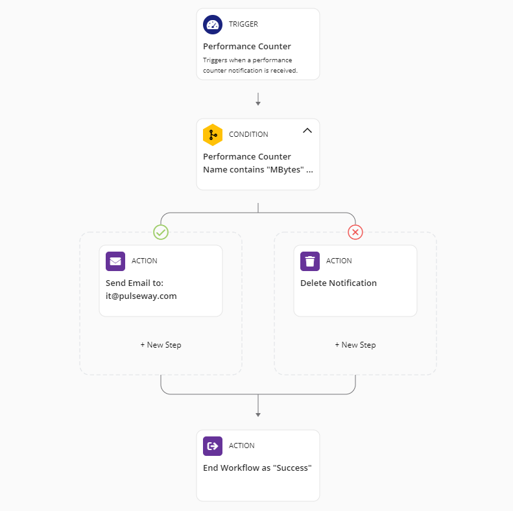Select the Performance Counter trigger title

pyautogui.click(x=247, y=47)
